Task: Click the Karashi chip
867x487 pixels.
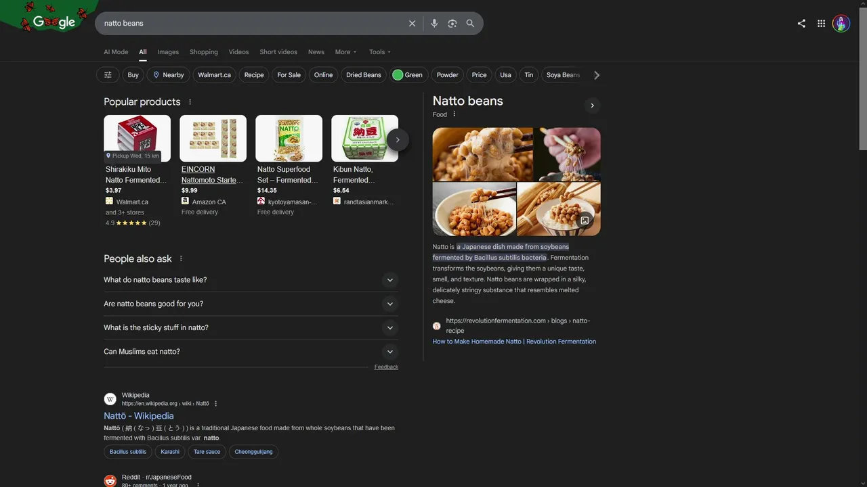Action: pos(170,452)
